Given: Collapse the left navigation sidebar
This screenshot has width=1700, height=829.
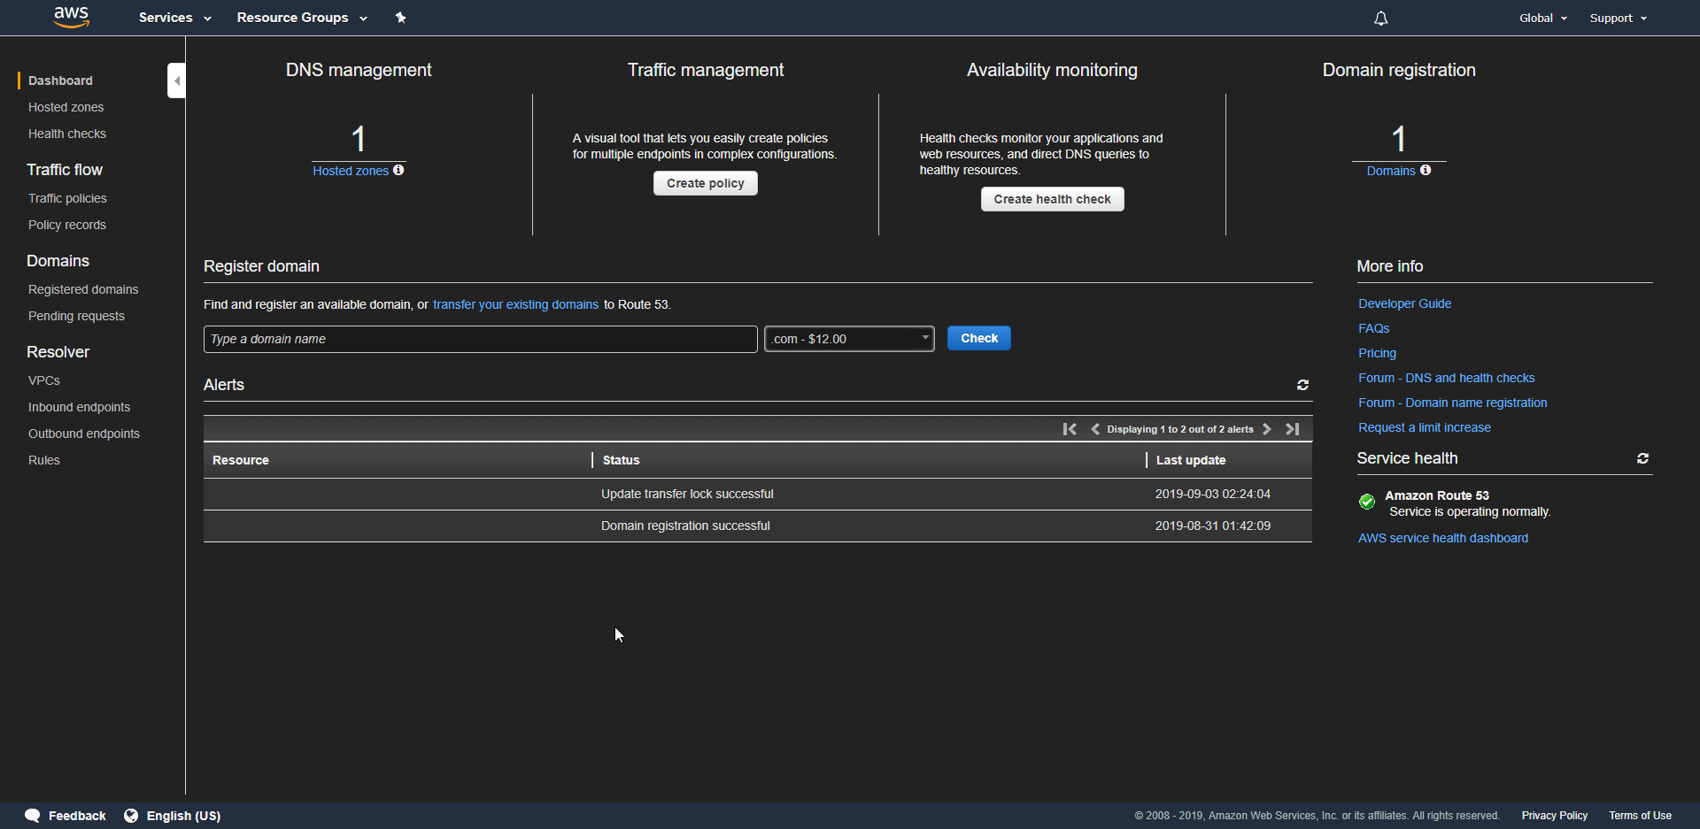Looking at the screenshot, I should tap(176, 81).
